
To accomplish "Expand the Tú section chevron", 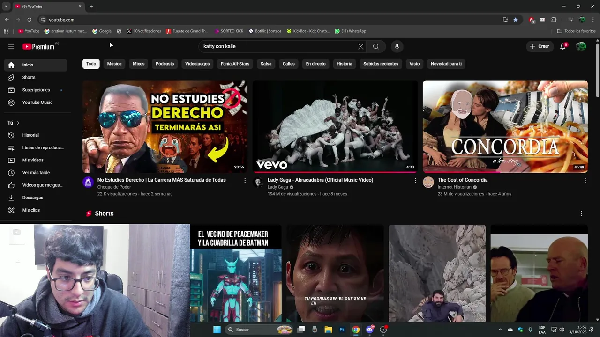I will (x=18, y=123).
